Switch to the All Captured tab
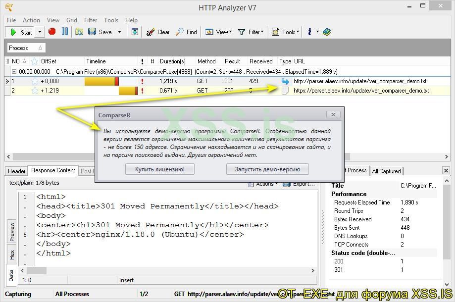Screen dimensions: 455x302 pos(386,171)
